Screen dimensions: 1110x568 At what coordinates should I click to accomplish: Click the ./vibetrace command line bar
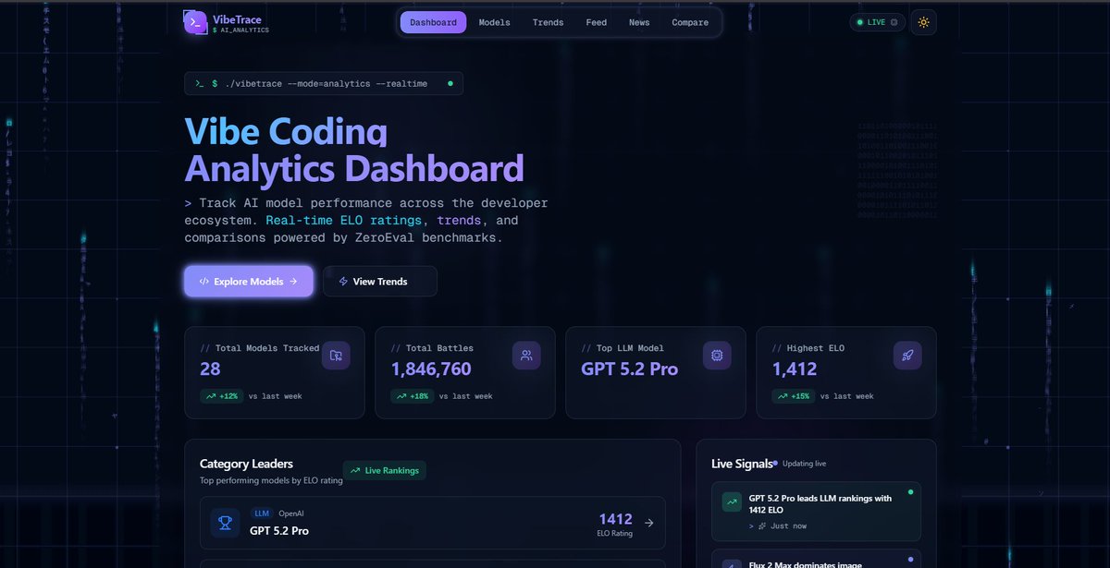tap(324, 83)
